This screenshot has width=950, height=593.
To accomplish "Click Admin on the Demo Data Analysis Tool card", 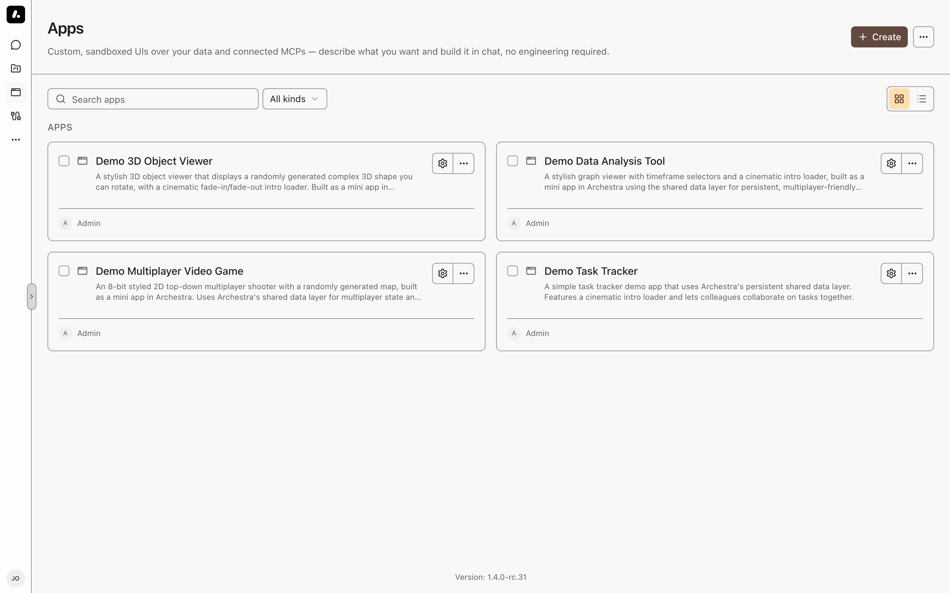I will coord(537,223).
